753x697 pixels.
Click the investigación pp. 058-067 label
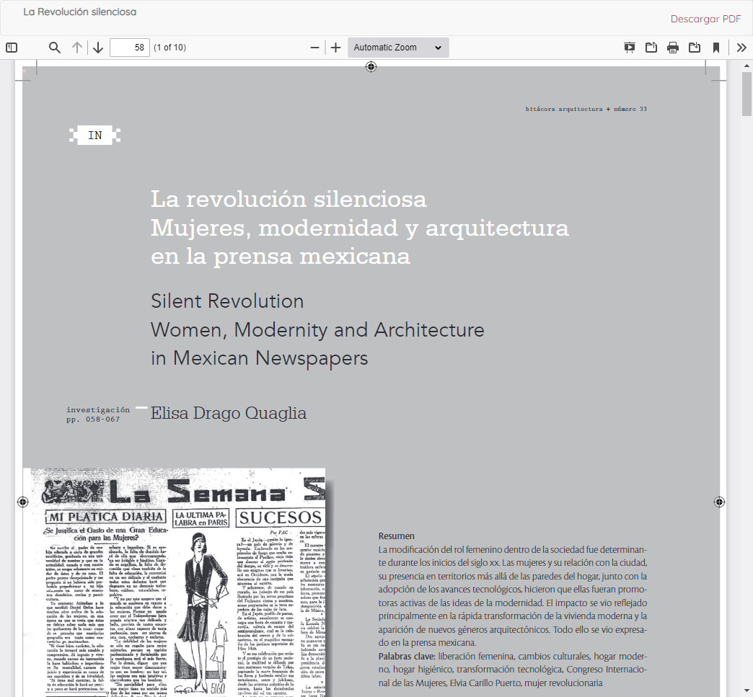98,414
